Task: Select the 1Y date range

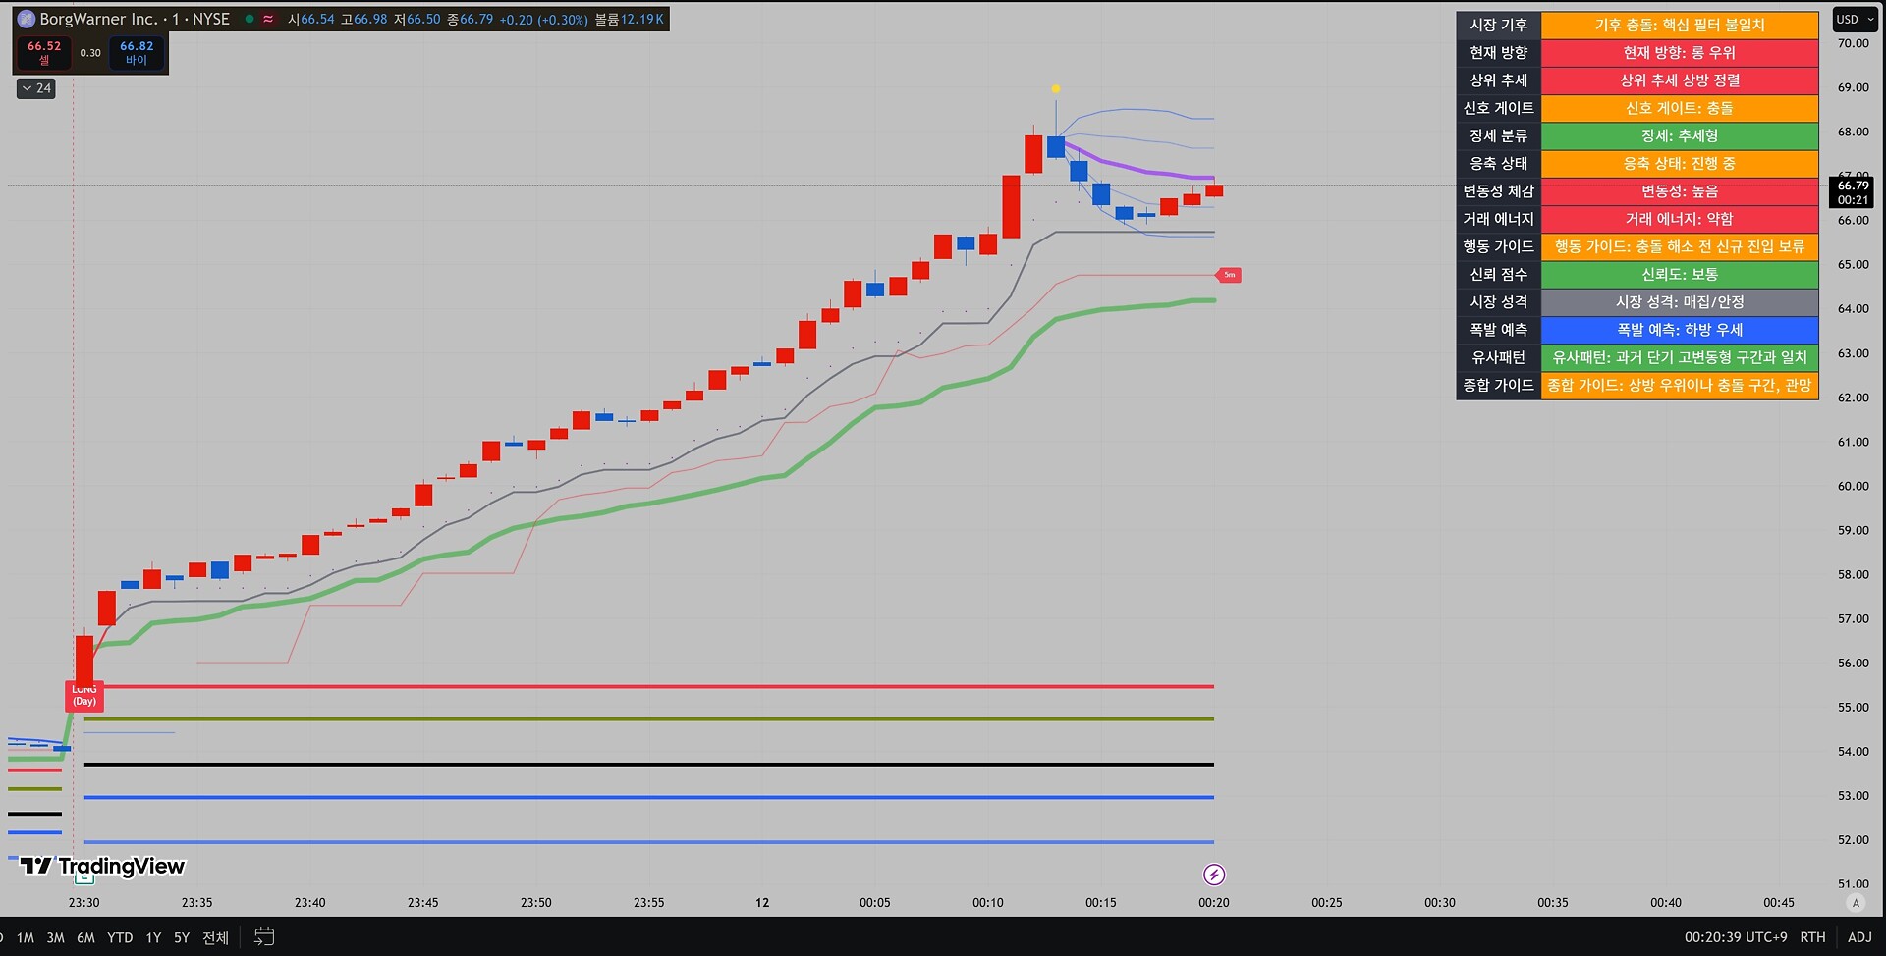Action: tap(153, 937)
